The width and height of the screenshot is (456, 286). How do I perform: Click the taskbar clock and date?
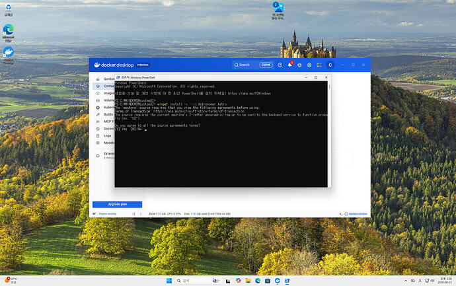point(446,281)
